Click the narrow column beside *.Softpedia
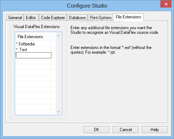This screenshot has width=174, height=139. point(53,44)
